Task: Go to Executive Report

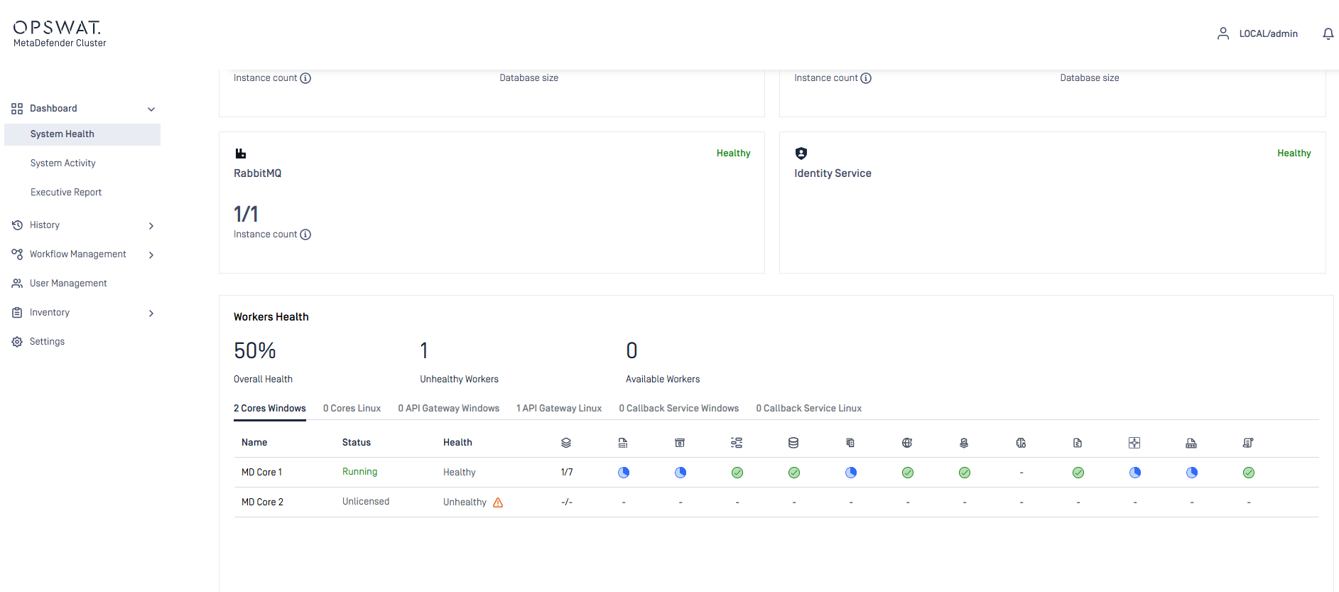Action: 66,192
